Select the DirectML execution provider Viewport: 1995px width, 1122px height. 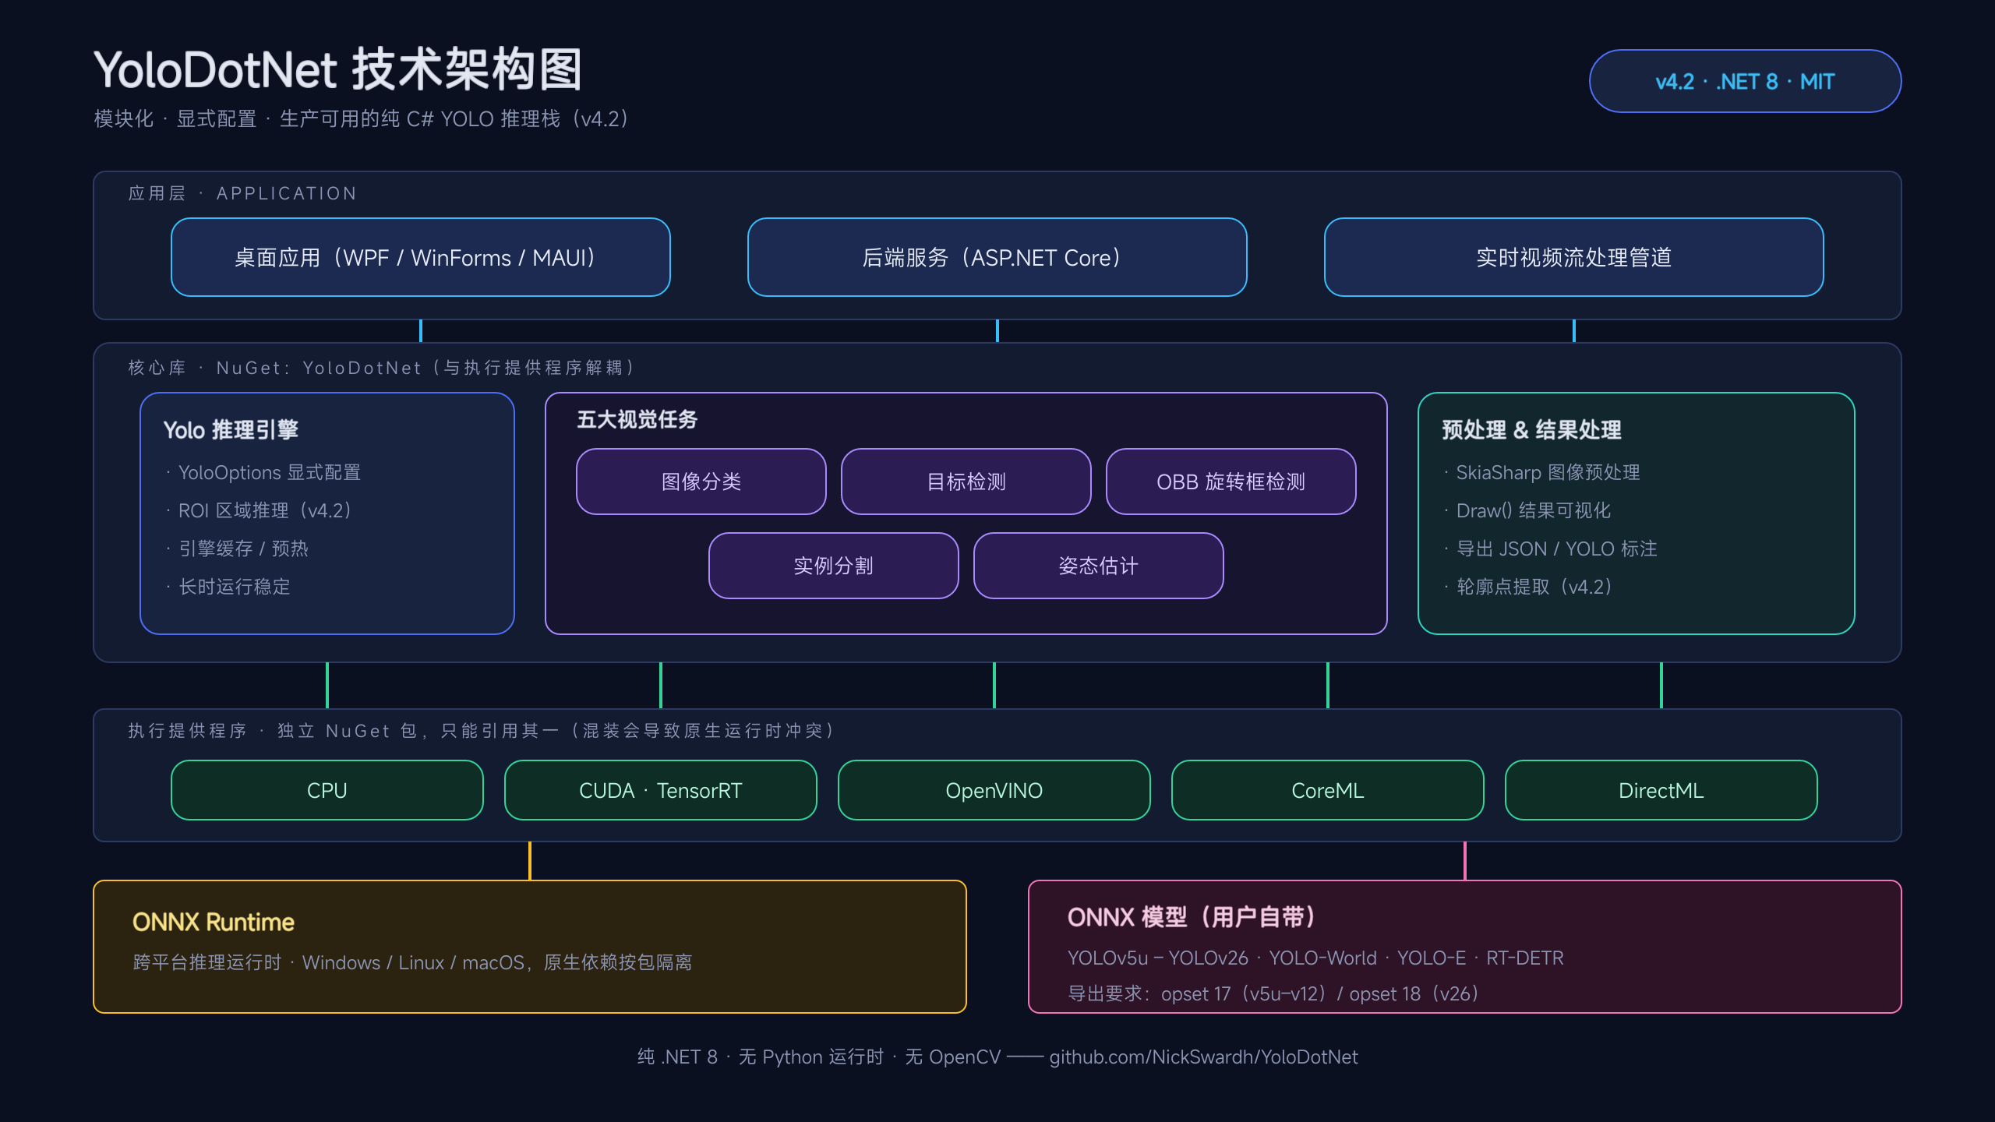(x=1661, y=790)
